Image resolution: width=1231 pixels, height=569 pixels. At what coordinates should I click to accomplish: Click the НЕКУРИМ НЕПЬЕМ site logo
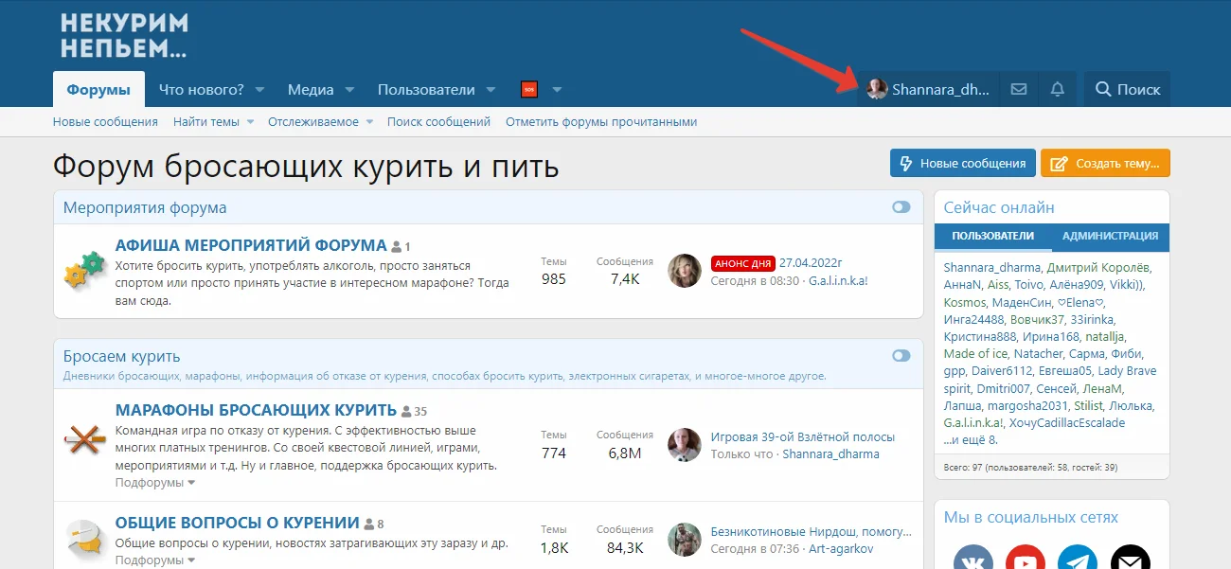[124, 36]
